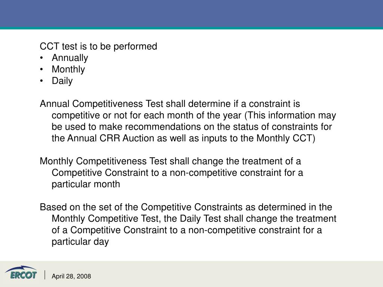Click the 'CCT test is to be performed' heading
Viewport: 383px width, 287px height.
(98, 46)
